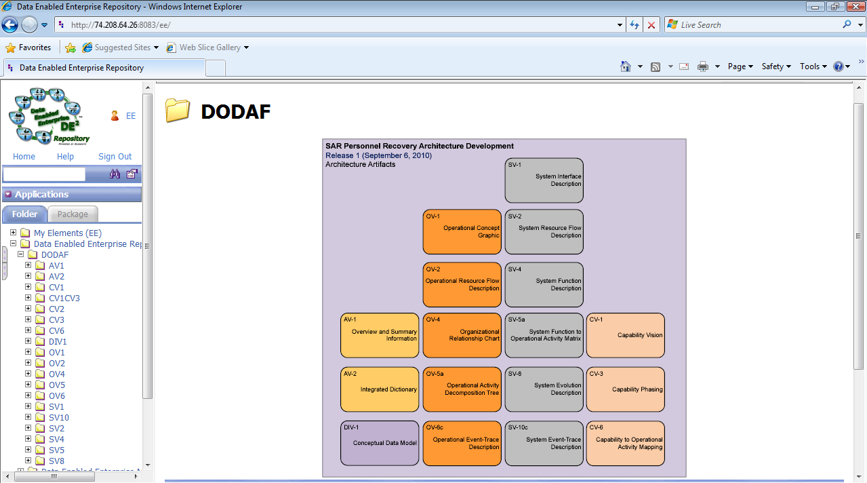Select the CV6 folder in tree
This screenshot has height=483, width=867.
57,331
